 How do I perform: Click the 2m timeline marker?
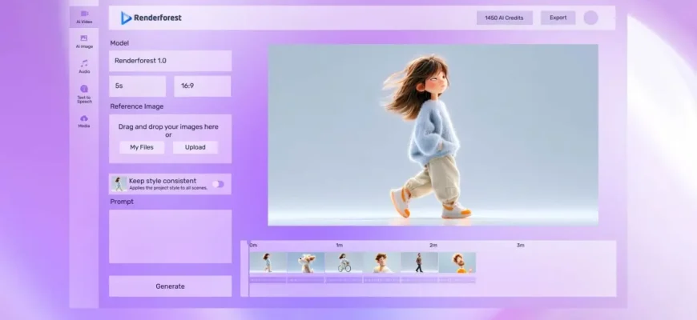click(x=433, y=245)
